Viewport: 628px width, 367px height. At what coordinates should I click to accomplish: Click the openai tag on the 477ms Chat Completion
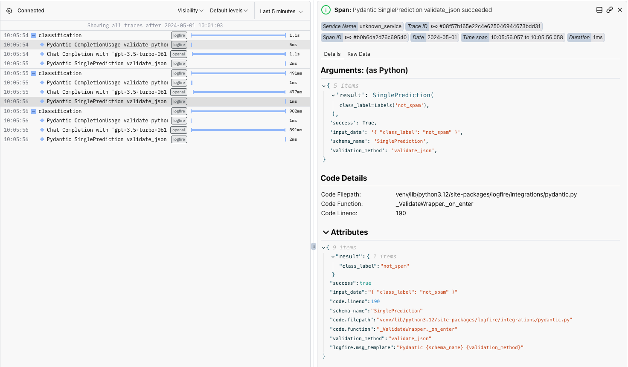click(179, 92)
